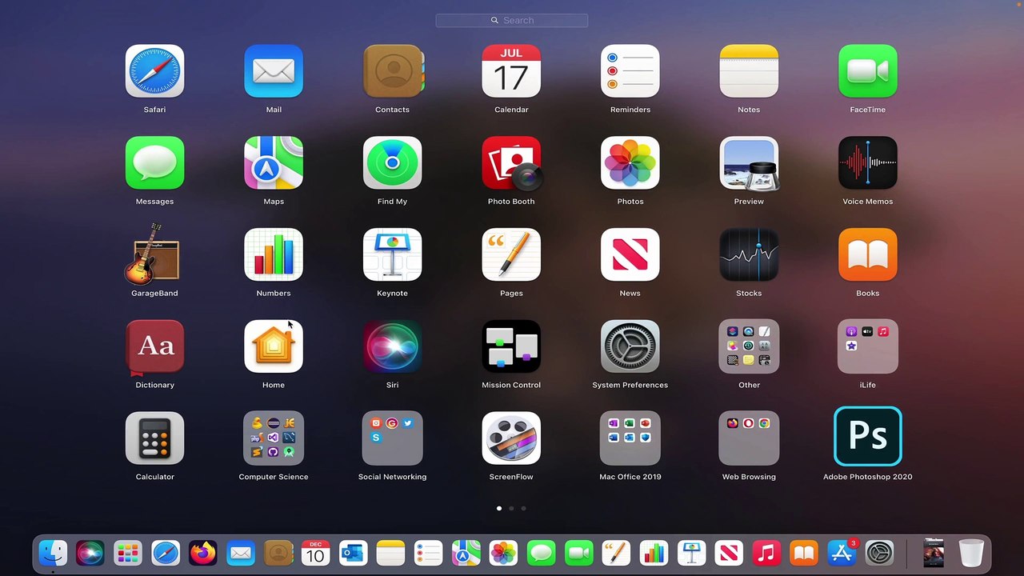
Task: Open the Trash in the Dock
Action: pos(971,553)
